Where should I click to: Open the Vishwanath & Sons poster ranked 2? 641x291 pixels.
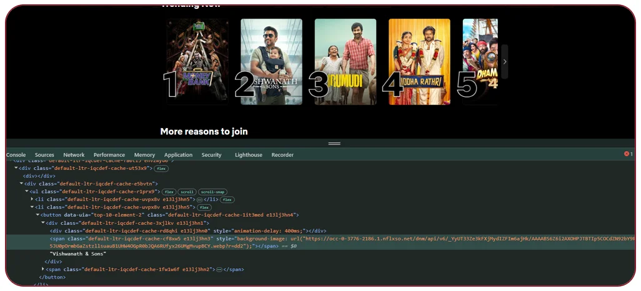tap(271, 62)
